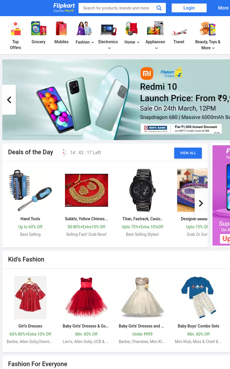Viewport: 230px width, 369px height.
Task: Expand the Home category dropdown
Action: coord(132,42)
